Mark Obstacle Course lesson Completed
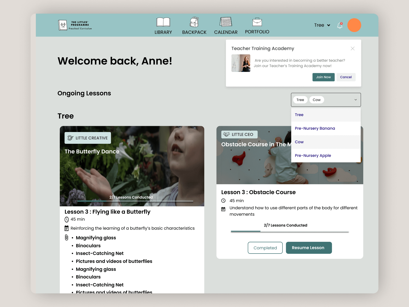 [x=265, y=248]
